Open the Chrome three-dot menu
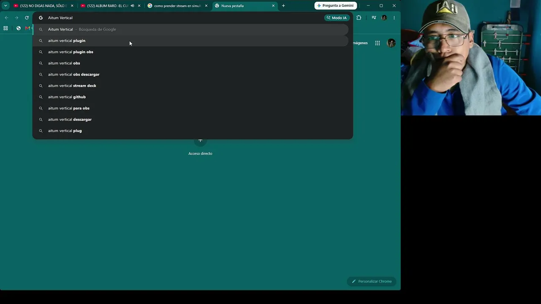 pos(394,18)
